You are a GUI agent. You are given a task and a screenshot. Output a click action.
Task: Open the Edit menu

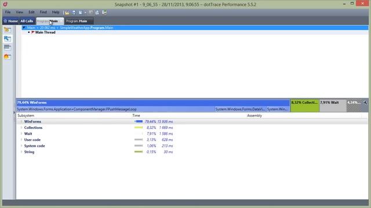coord(31,12)
